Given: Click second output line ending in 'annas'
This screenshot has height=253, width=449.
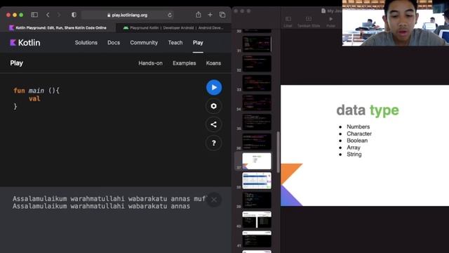Looking at the screenshot, I should [x=101, y=206].
